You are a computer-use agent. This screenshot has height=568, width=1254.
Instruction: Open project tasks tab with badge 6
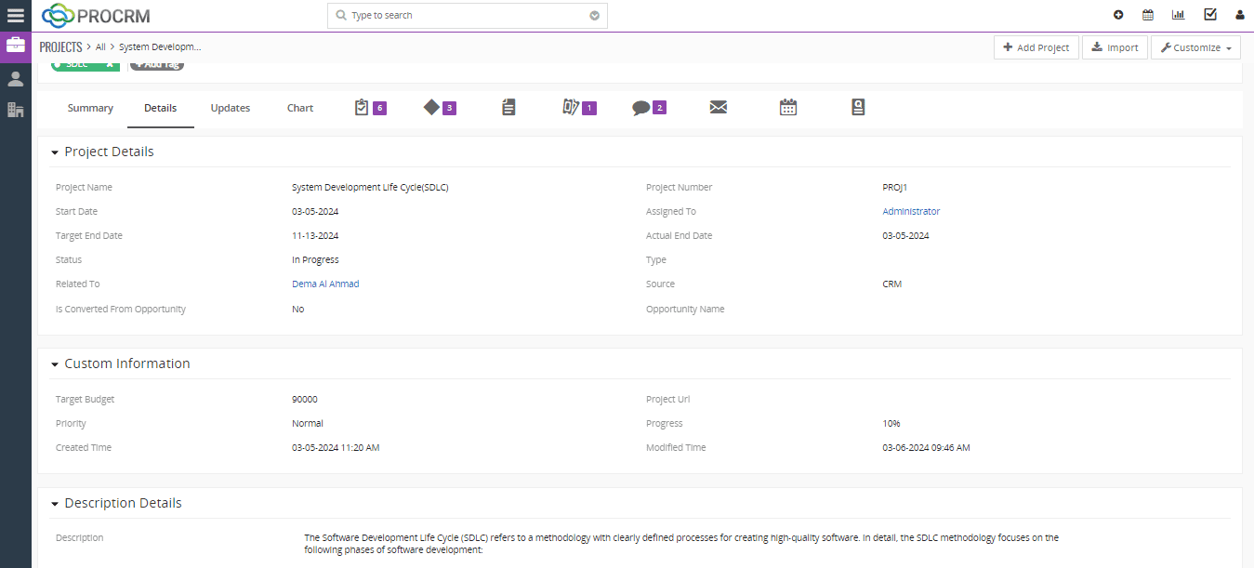(x=369, y=108)
